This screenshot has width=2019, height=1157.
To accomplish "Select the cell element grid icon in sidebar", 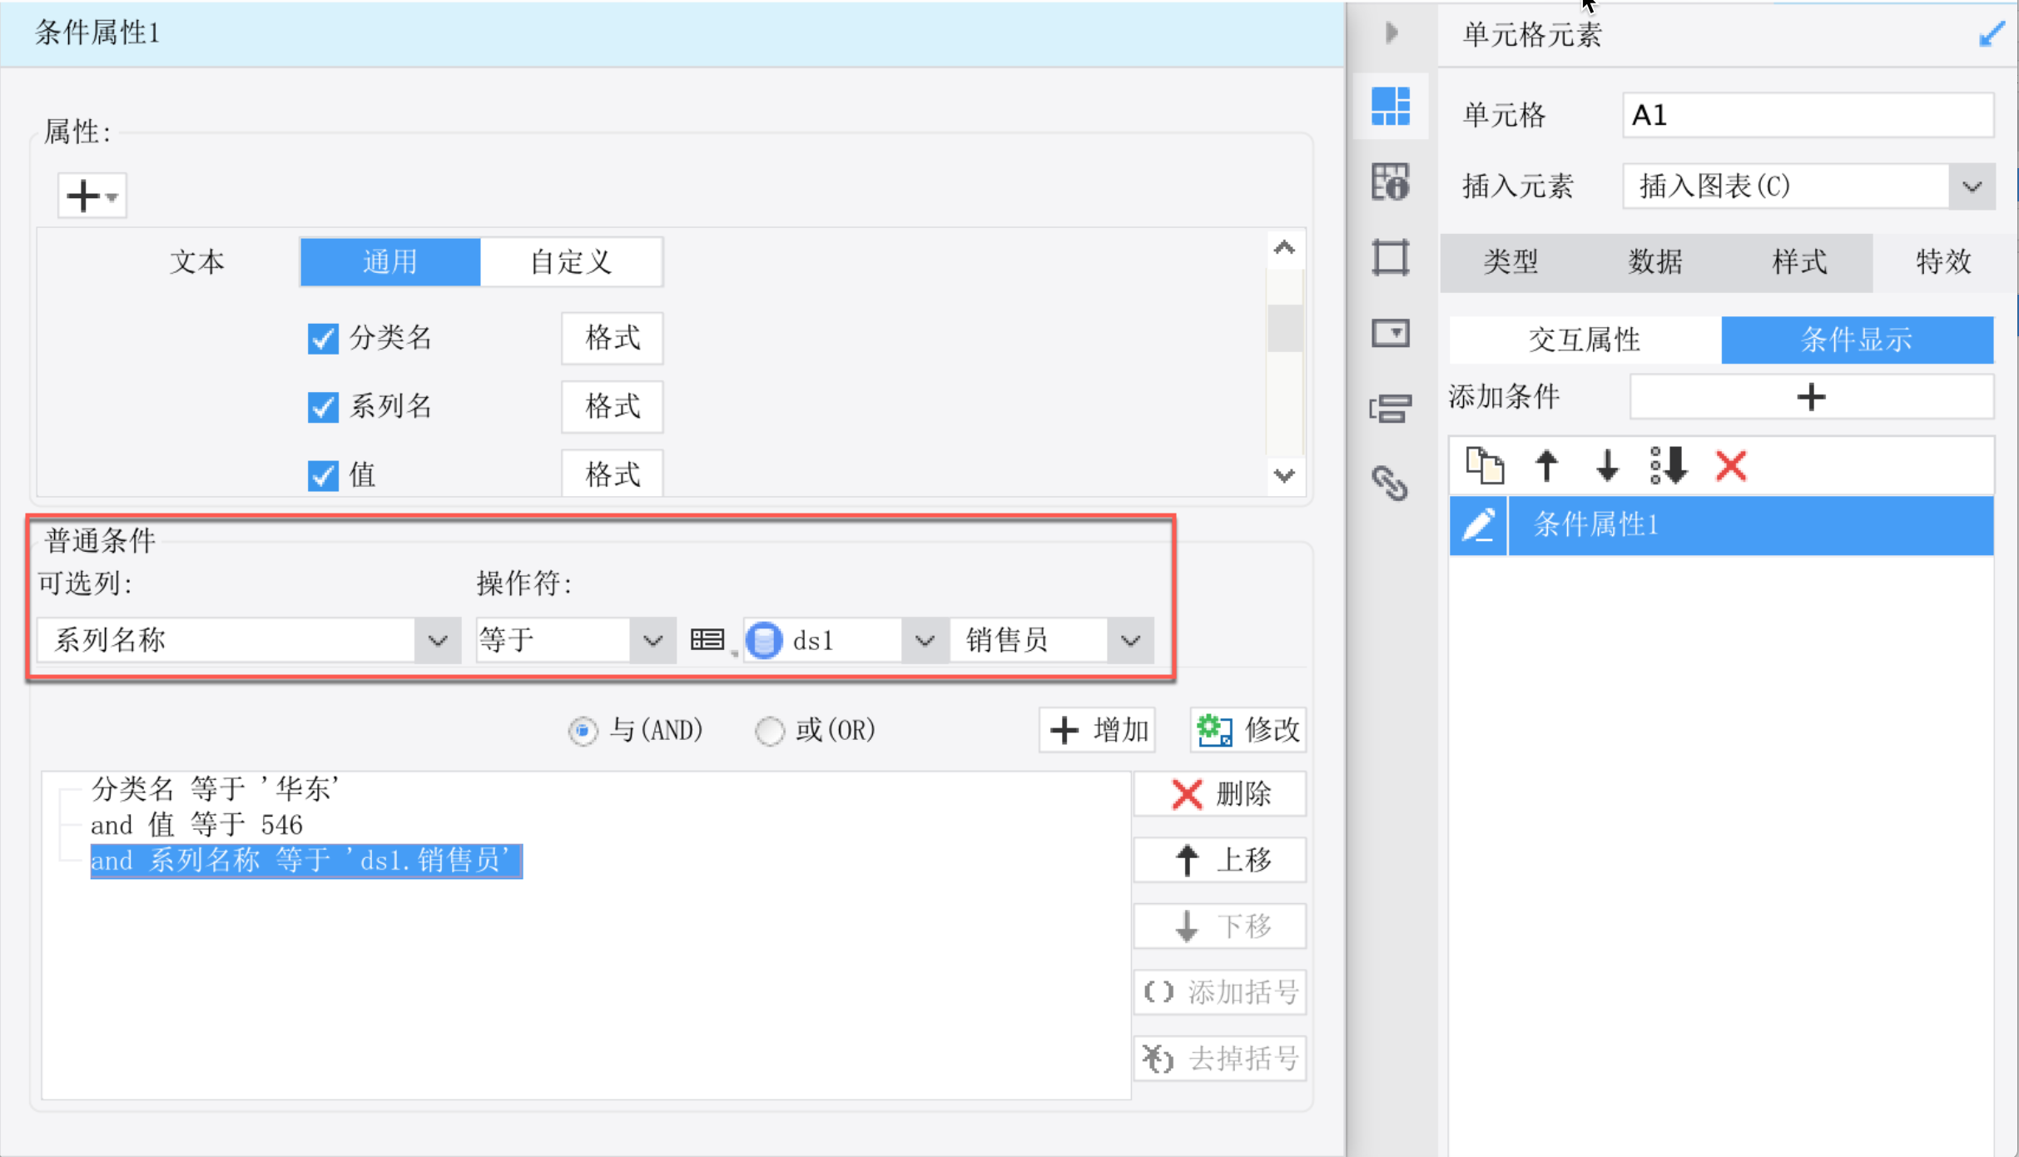I will point(1390,106).
